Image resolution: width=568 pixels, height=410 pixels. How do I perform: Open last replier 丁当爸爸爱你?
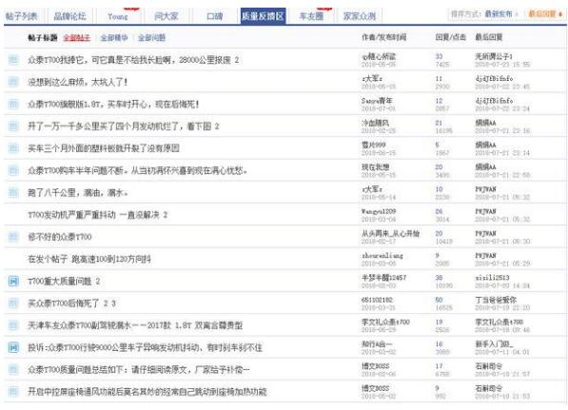496,300
